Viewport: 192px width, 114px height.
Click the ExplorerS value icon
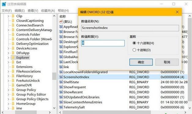(x=61, y=47)
